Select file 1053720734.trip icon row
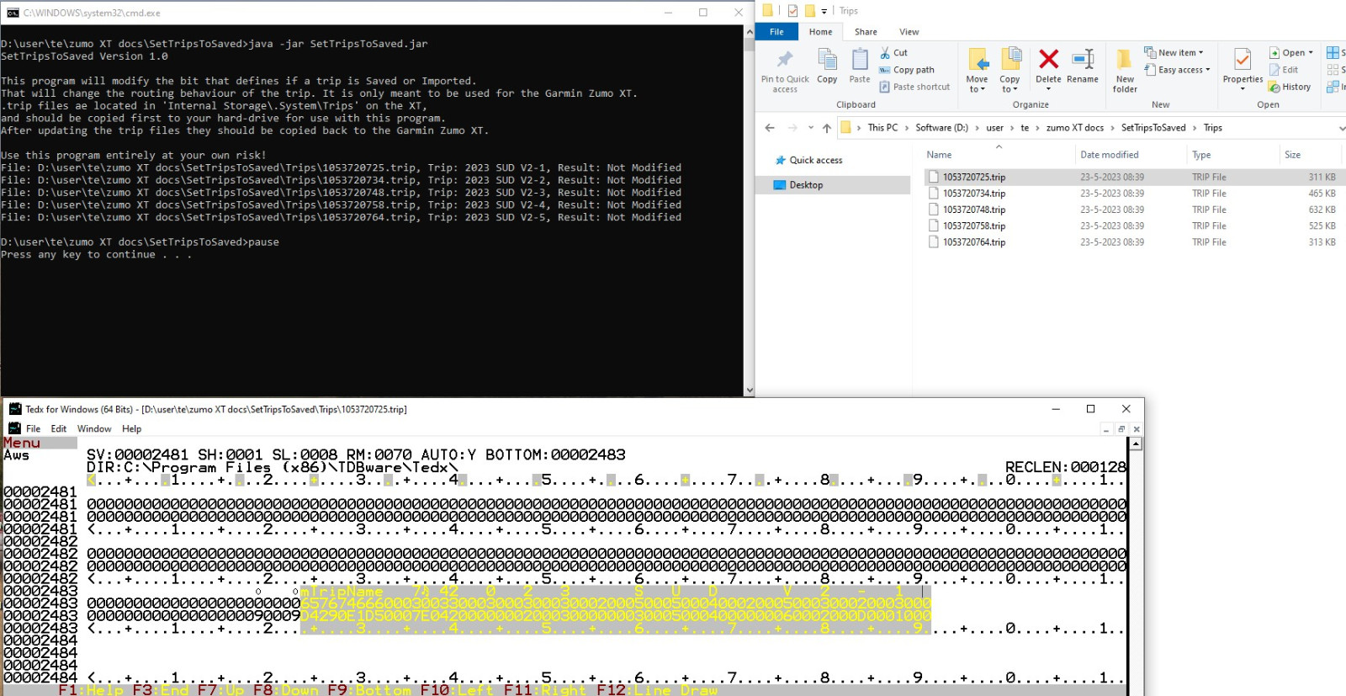 click(x=934, y=194)
